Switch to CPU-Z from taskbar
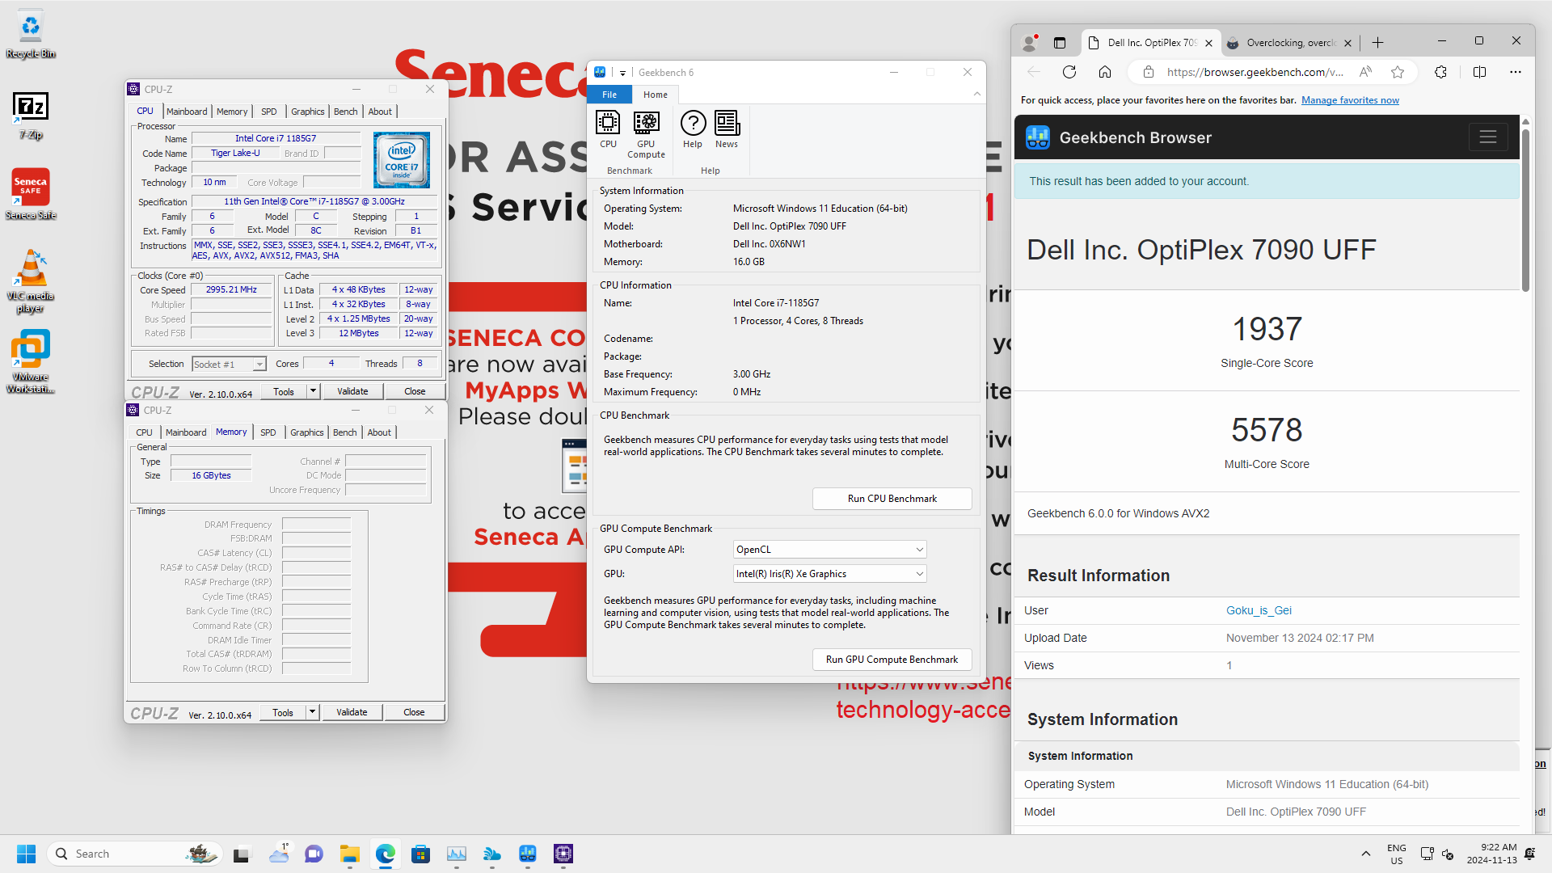The height and width of the screenshot is (873, 1552). pyautogui.click(x=563, y=854)
